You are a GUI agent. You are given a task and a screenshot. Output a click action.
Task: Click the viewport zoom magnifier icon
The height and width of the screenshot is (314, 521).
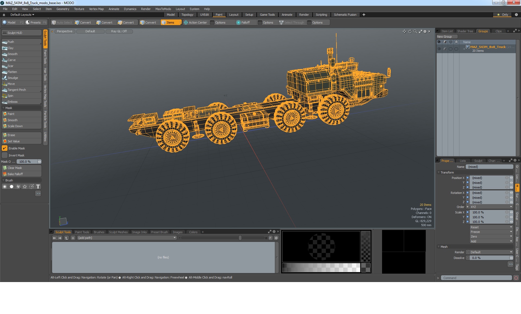point(415,31)
